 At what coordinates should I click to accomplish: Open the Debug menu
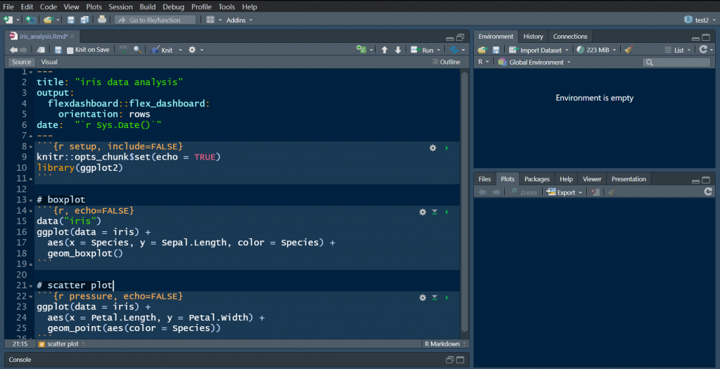(x=173, y=7)
